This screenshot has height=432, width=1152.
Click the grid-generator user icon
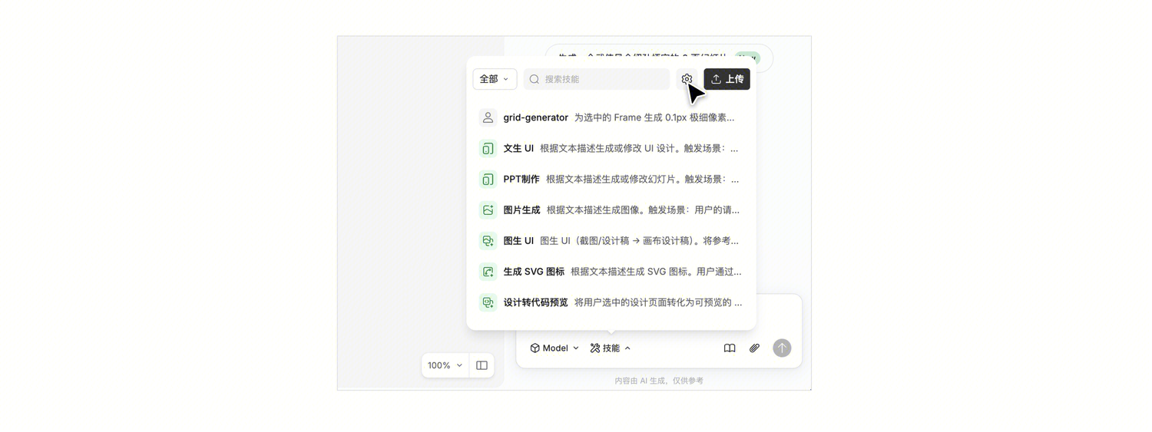[x=488, y=117]
